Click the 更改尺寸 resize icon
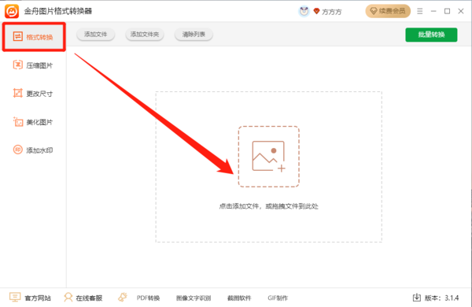Viewport: 472px width, 307px height. coord(18,93)
